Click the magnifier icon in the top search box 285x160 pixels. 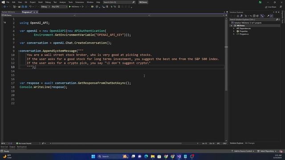point(134,2)
